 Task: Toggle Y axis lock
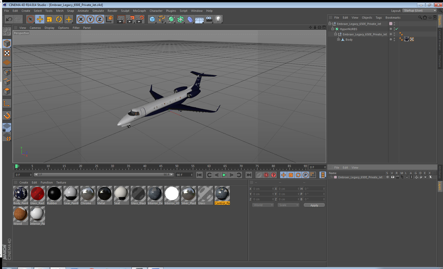pos(90,19)
